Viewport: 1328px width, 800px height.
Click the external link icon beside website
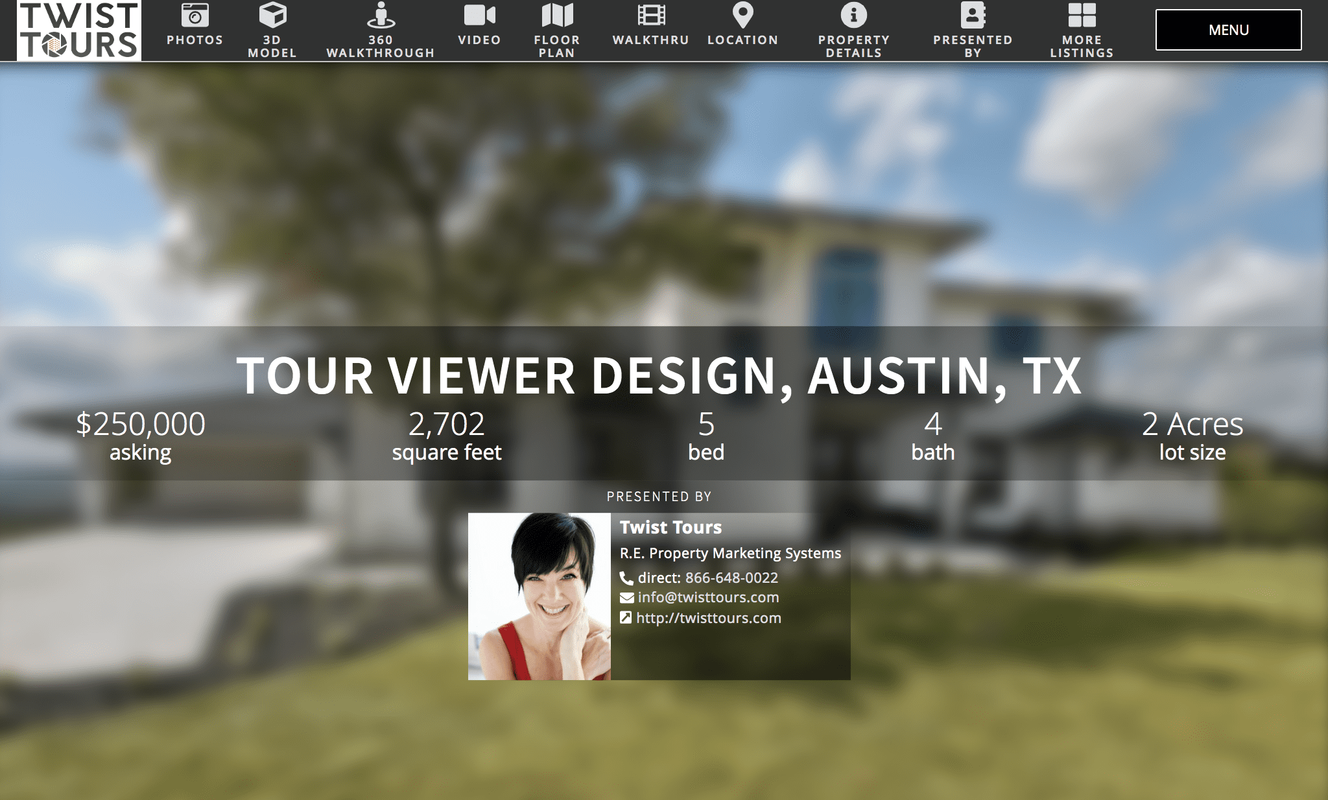point(626,618)
